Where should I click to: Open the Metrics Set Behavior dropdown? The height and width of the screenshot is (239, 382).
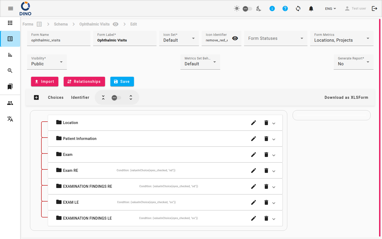click(200, 62)
